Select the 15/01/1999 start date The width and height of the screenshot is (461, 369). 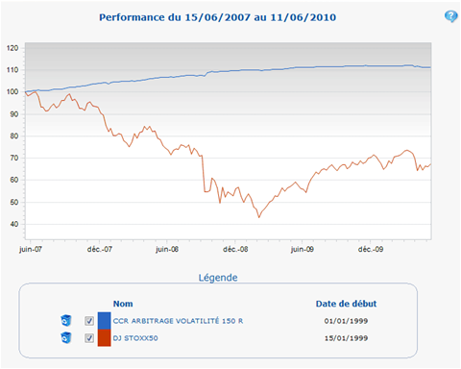point(346,338)
